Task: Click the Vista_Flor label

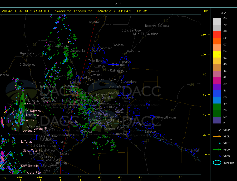Action: [34, 173]
